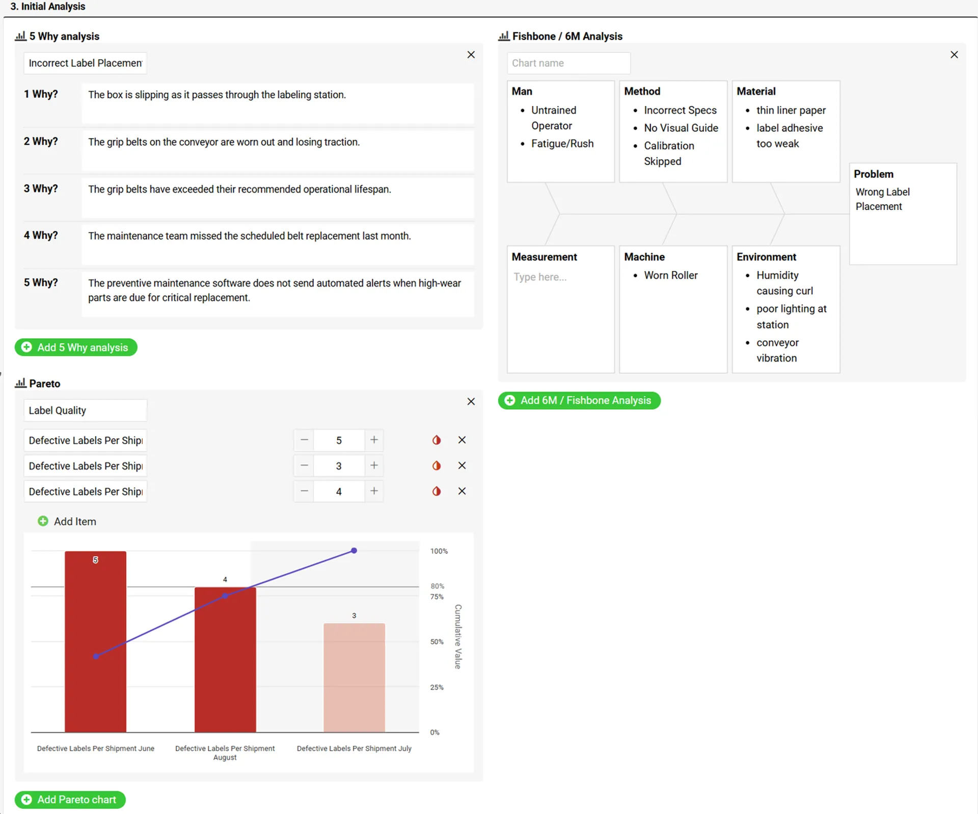Edit the Pareto title Label Quality
This screenshot has height=814, width=978.
(x=85, y=411)
